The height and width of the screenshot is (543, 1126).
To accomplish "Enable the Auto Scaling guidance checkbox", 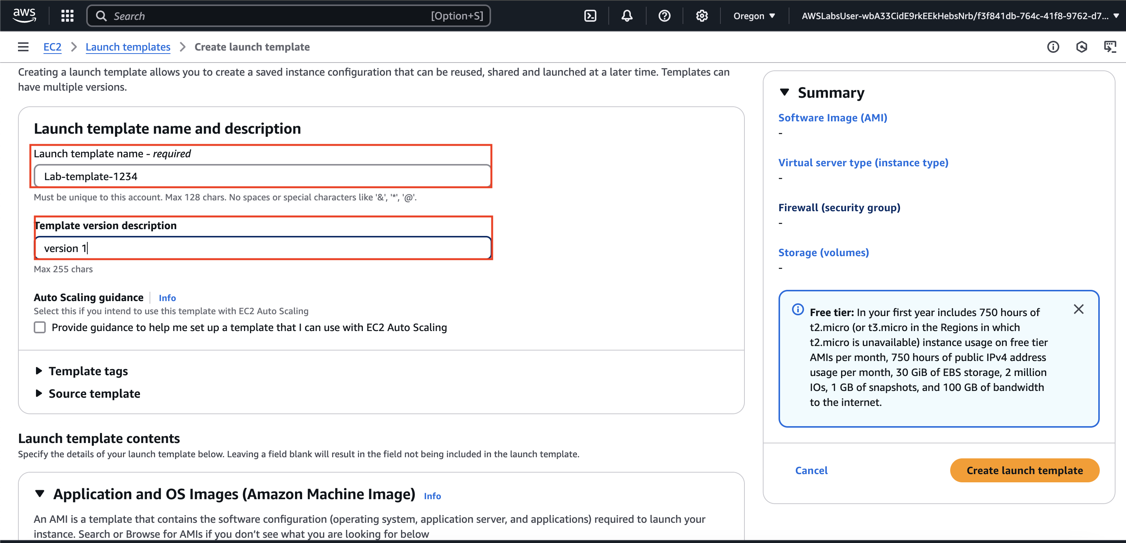I will [x=40, y=327].
